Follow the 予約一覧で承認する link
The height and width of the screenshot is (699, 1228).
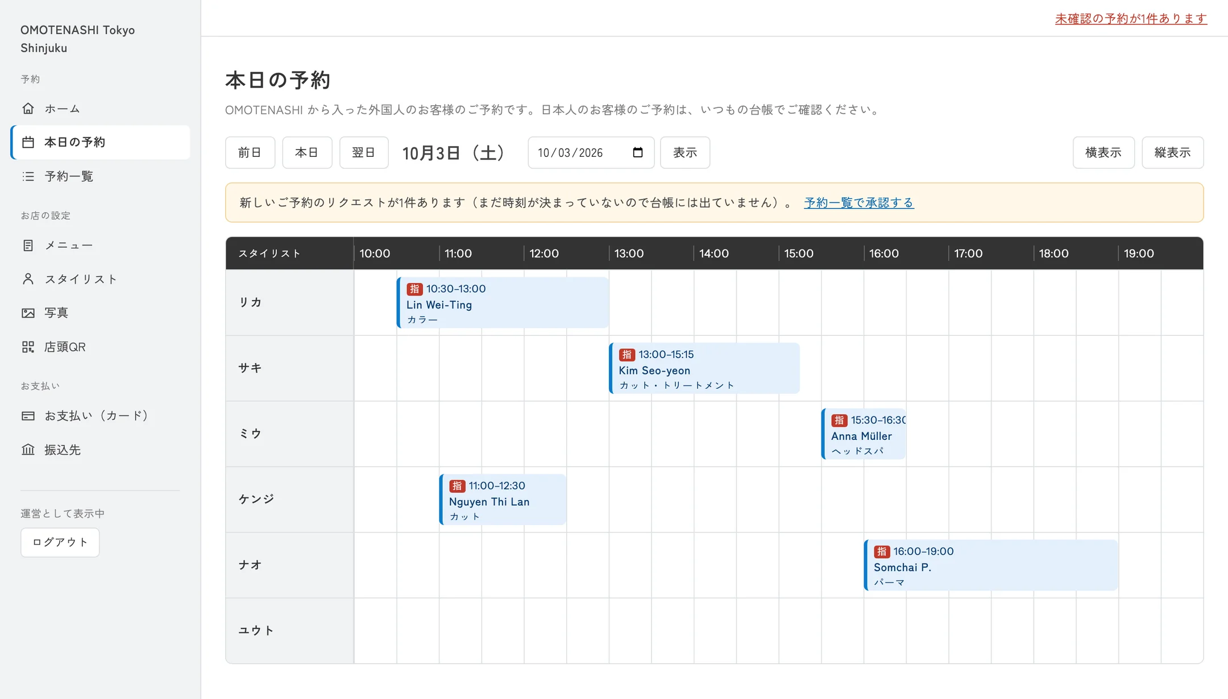(859, 203)
